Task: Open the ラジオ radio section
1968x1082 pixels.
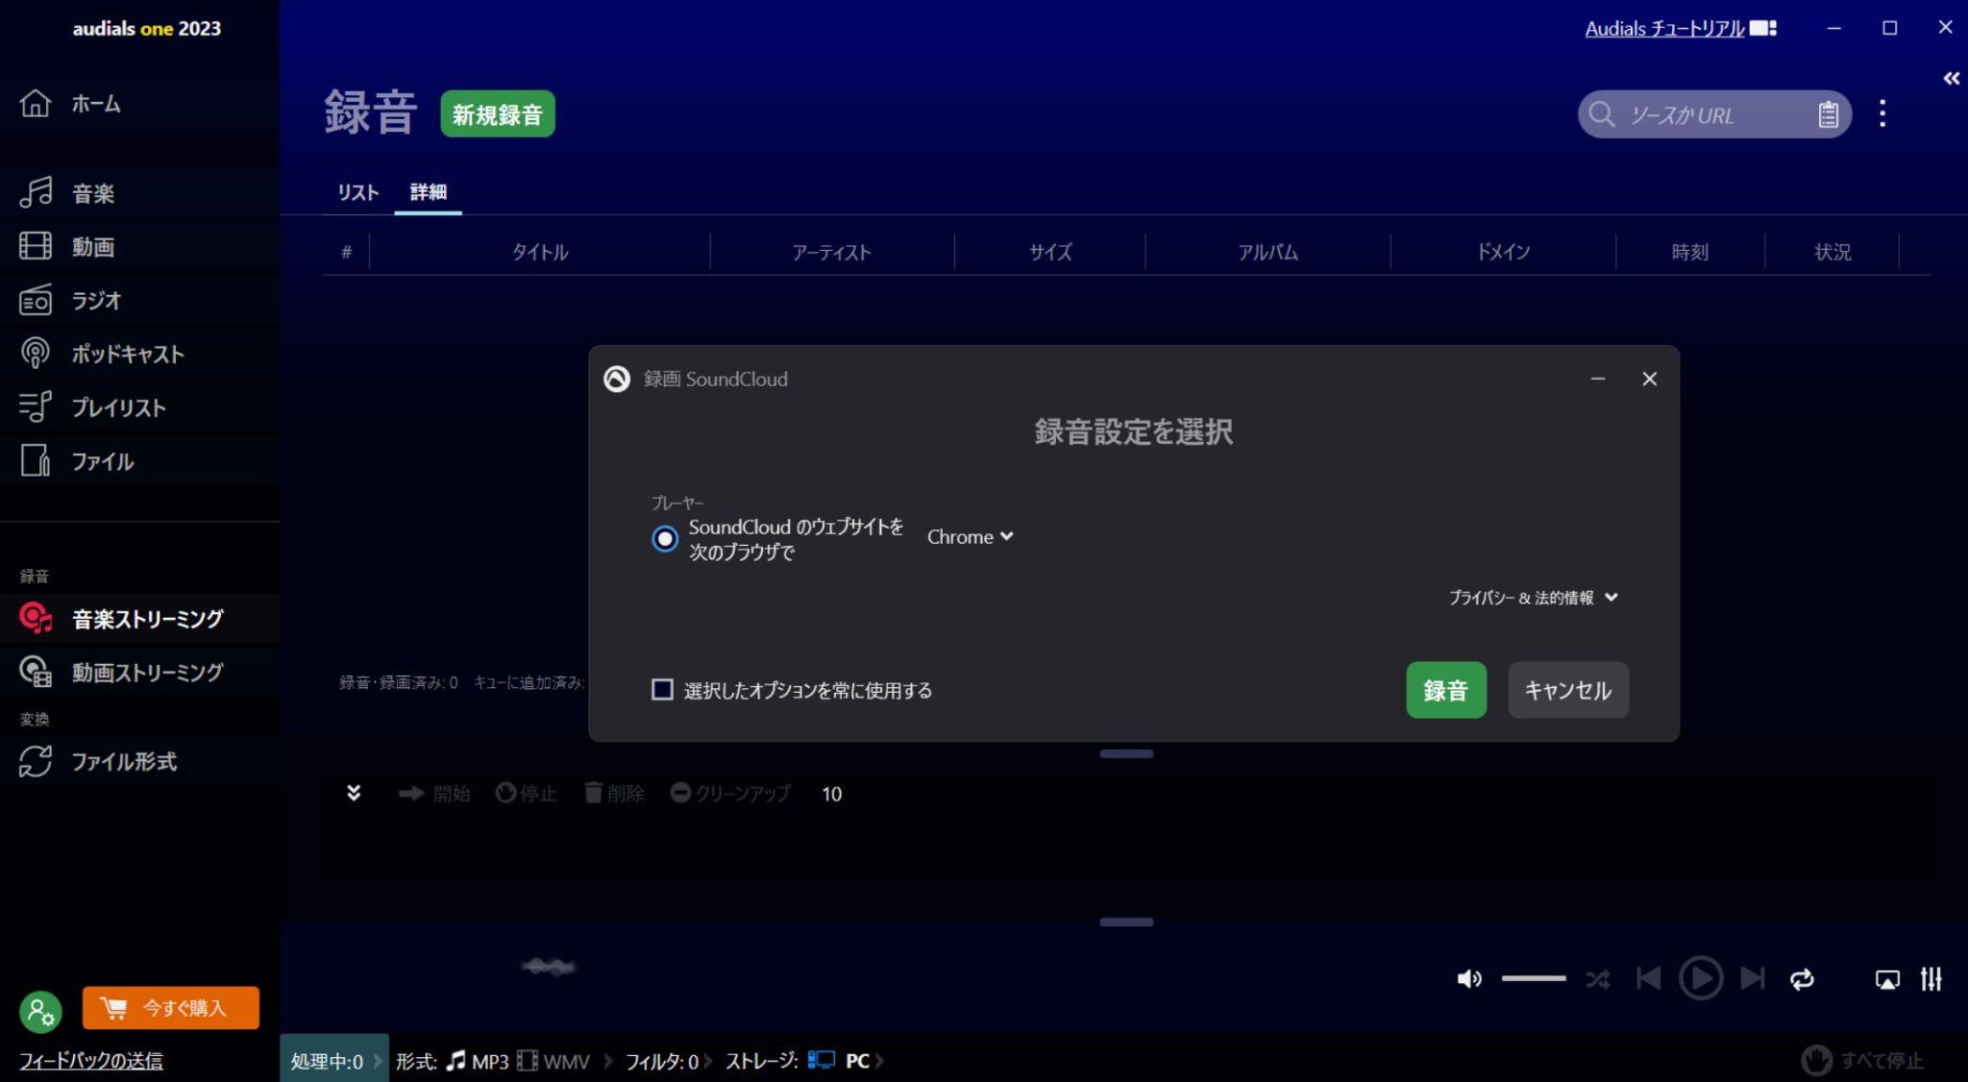Action: (x=70, y=301)
